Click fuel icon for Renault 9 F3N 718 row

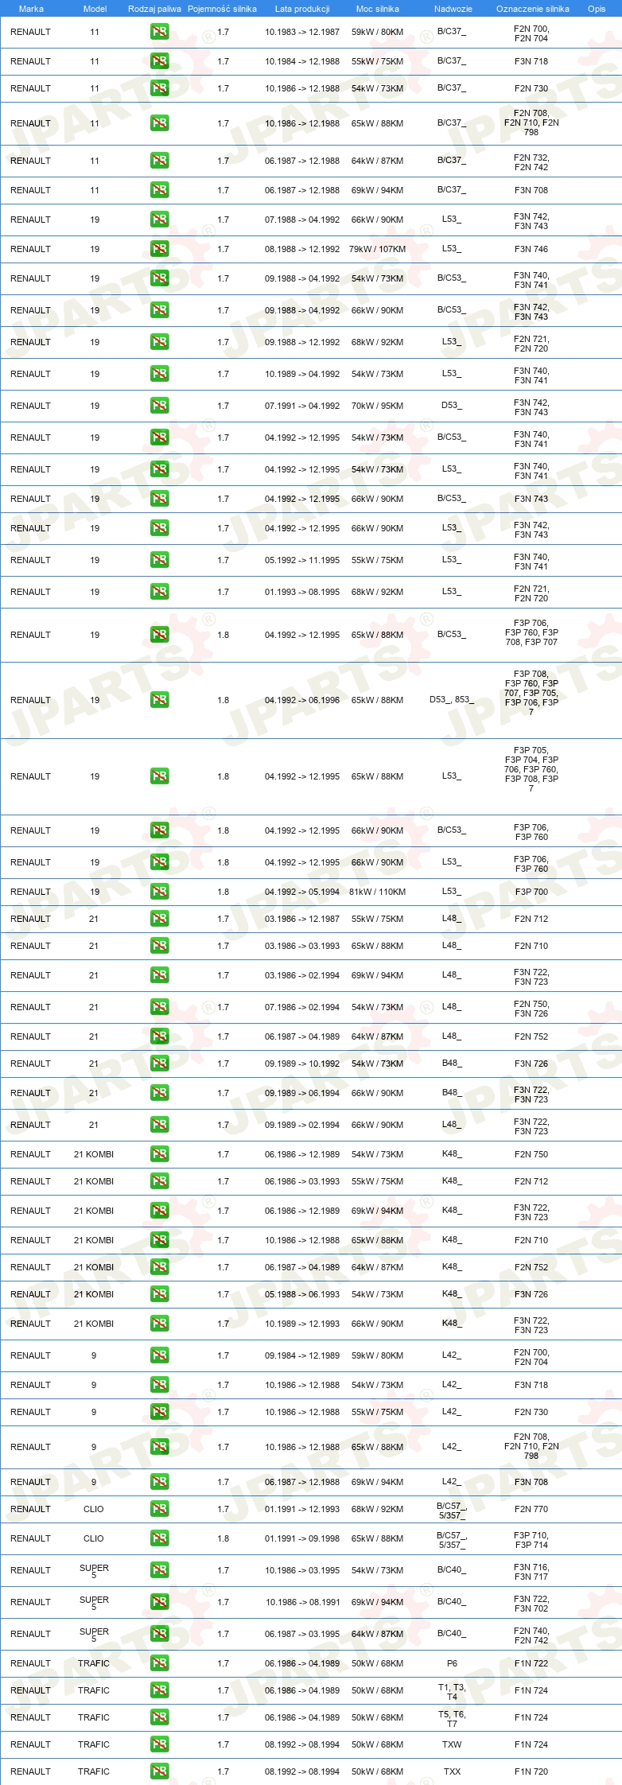click(159, 1385)
